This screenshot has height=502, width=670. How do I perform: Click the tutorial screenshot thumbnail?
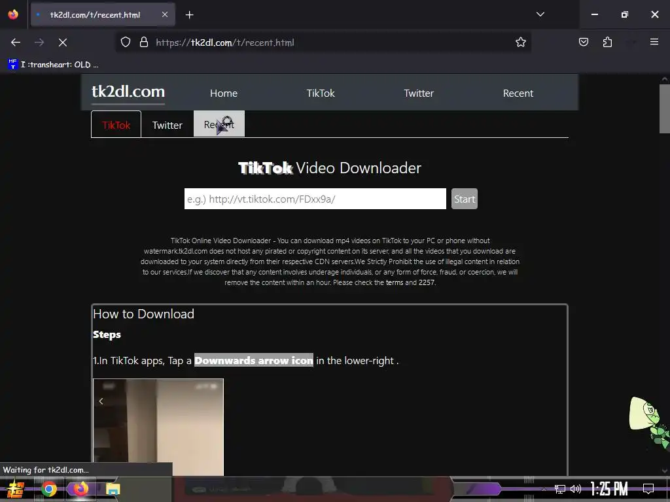158,427
